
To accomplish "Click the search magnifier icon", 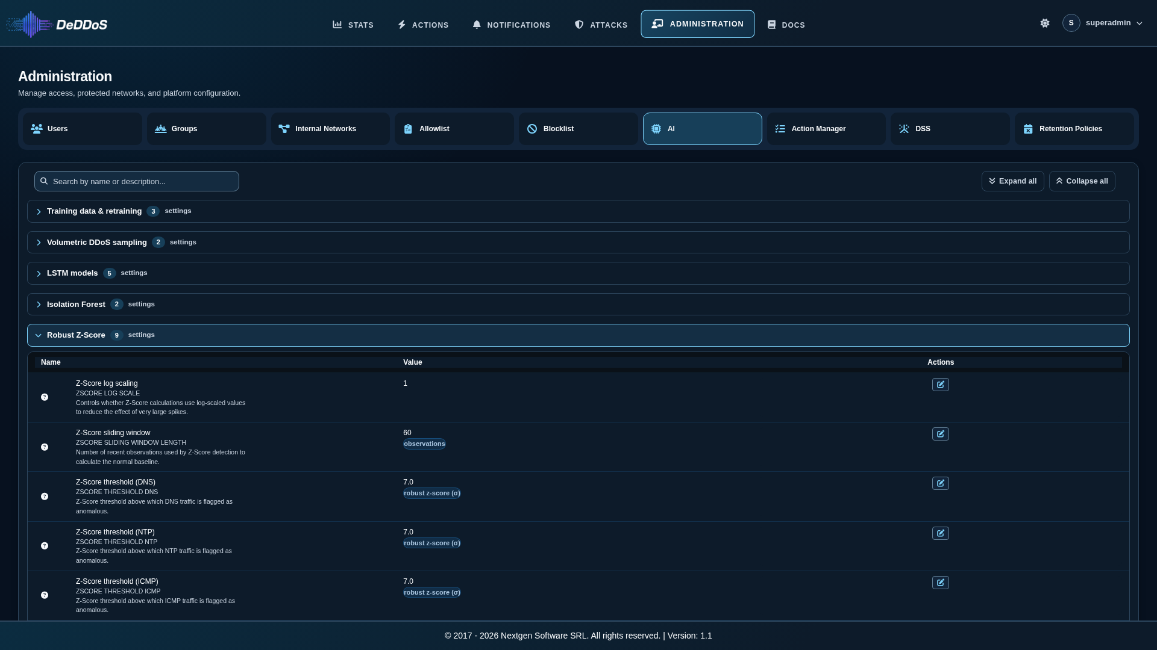I will pos(44,181).
